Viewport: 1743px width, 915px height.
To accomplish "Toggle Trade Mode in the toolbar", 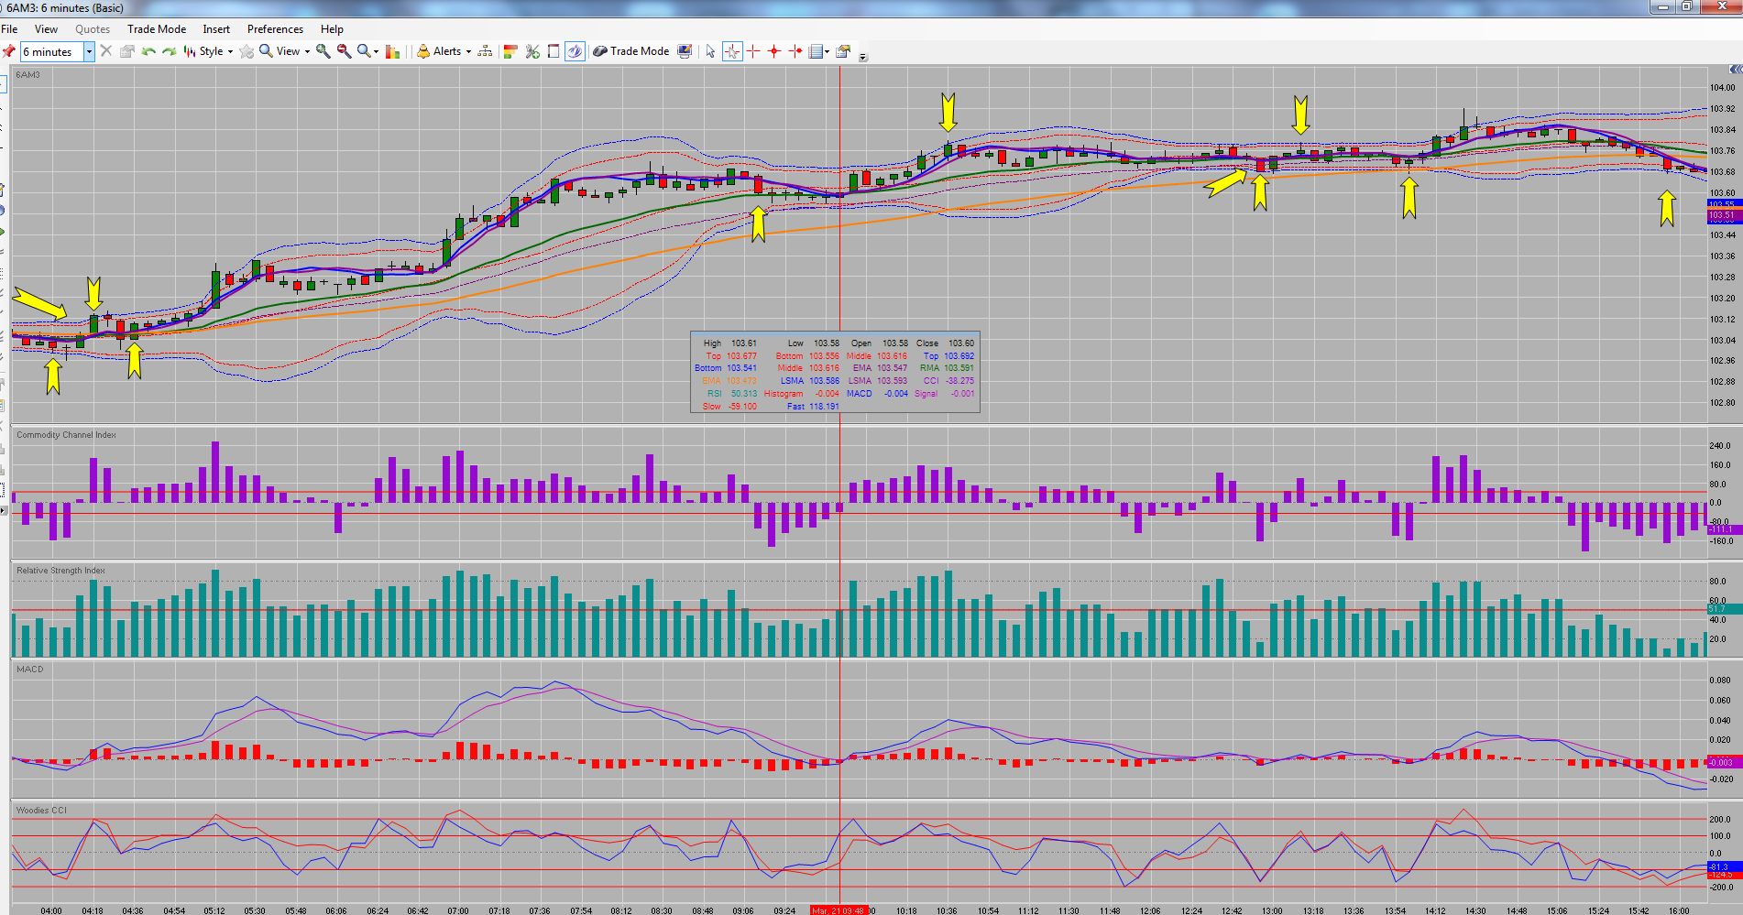I will [x=630, y=51].
